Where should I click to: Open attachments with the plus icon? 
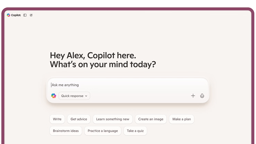[x=193, y=96]
